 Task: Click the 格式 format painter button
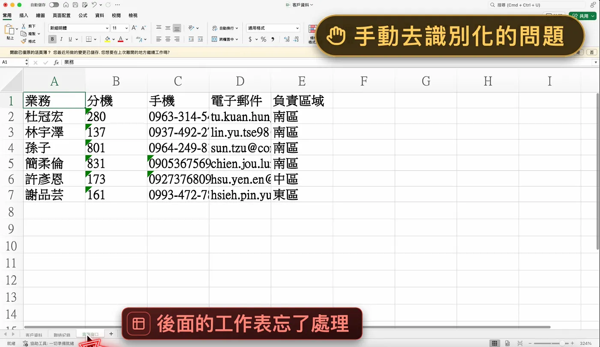click(29, 42)
